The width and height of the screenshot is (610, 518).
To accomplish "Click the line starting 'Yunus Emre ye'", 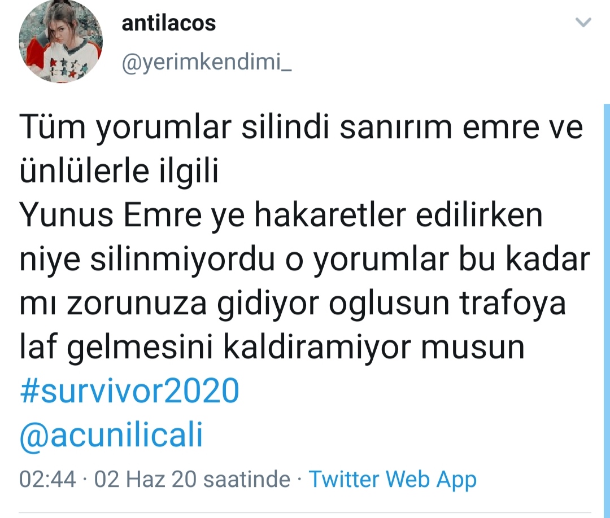I will [x=281, y=216].
